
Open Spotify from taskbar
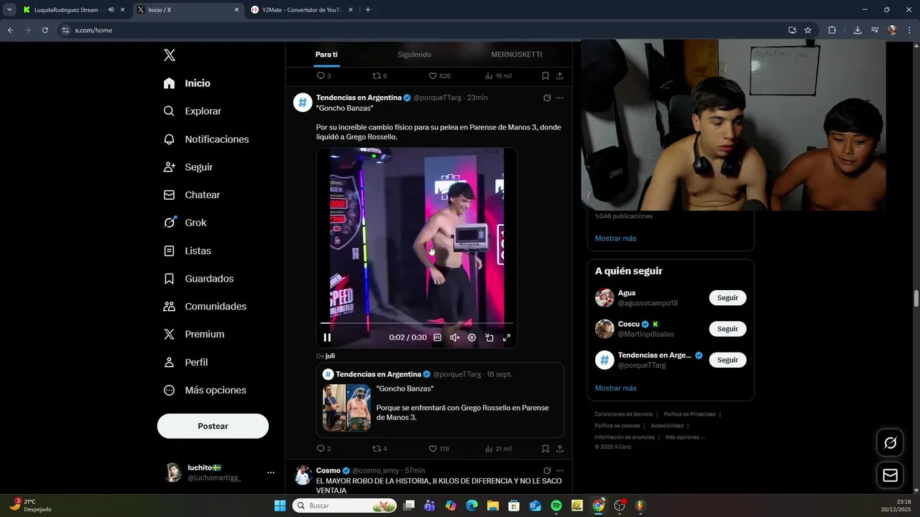click(556, 506)
